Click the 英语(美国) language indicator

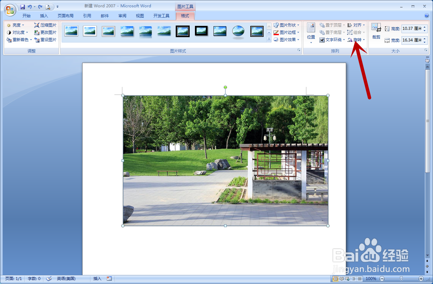66,279
